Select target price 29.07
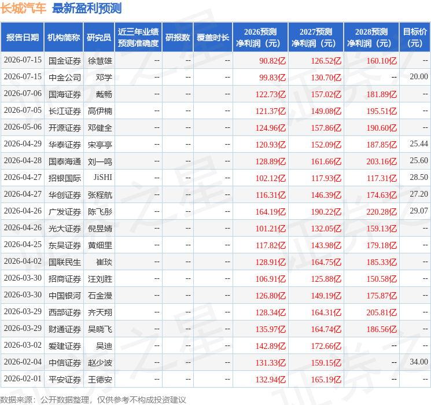The image size is (431, 405). [x=419, y=211]
